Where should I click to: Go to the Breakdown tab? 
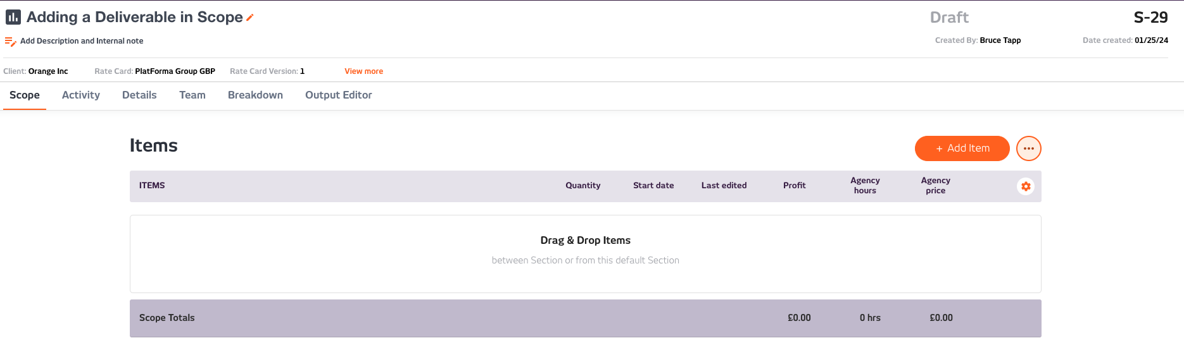click(255, 95)
